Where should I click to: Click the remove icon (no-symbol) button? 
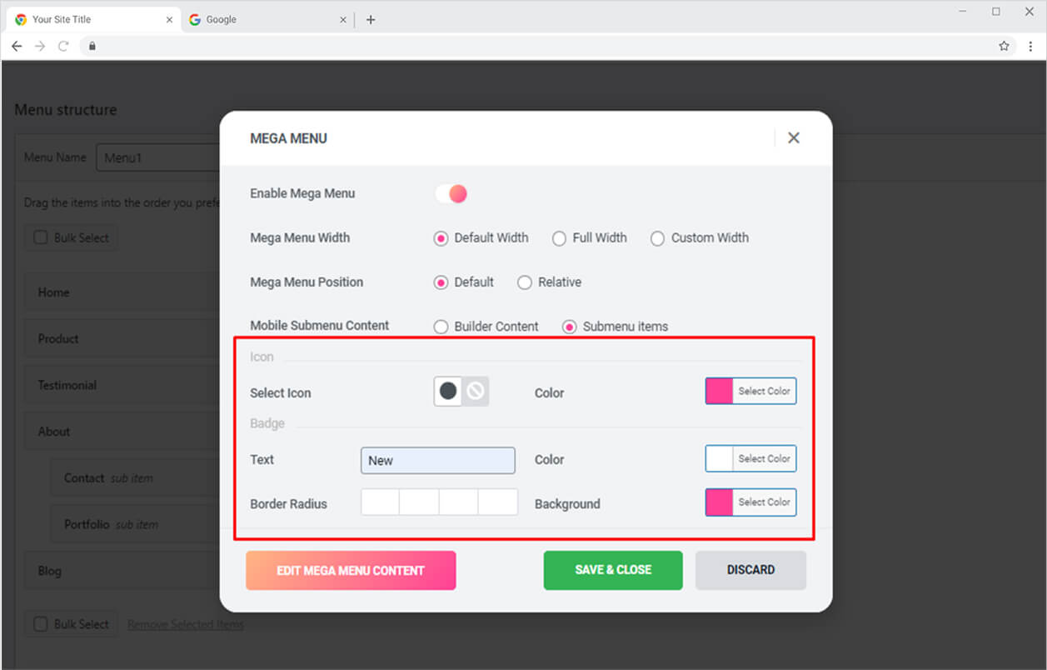[x=476, y=392]
